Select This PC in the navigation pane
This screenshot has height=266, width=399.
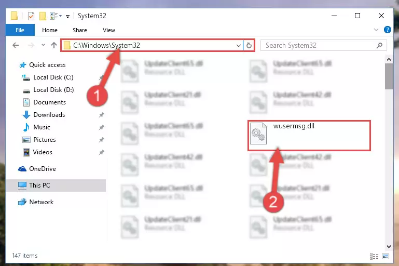coord(56,185)
